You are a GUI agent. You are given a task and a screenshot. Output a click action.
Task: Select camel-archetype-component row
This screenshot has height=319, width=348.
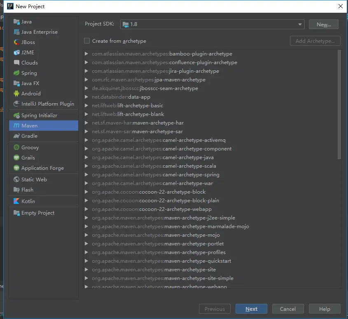(x=210, y=149)
